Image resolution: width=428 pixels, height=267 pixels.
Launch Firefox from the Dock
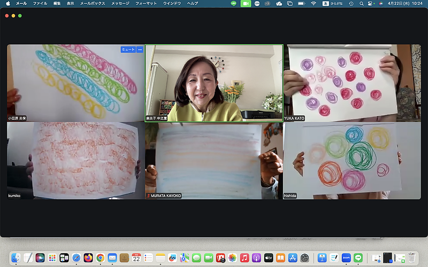(x=88, y=257)
